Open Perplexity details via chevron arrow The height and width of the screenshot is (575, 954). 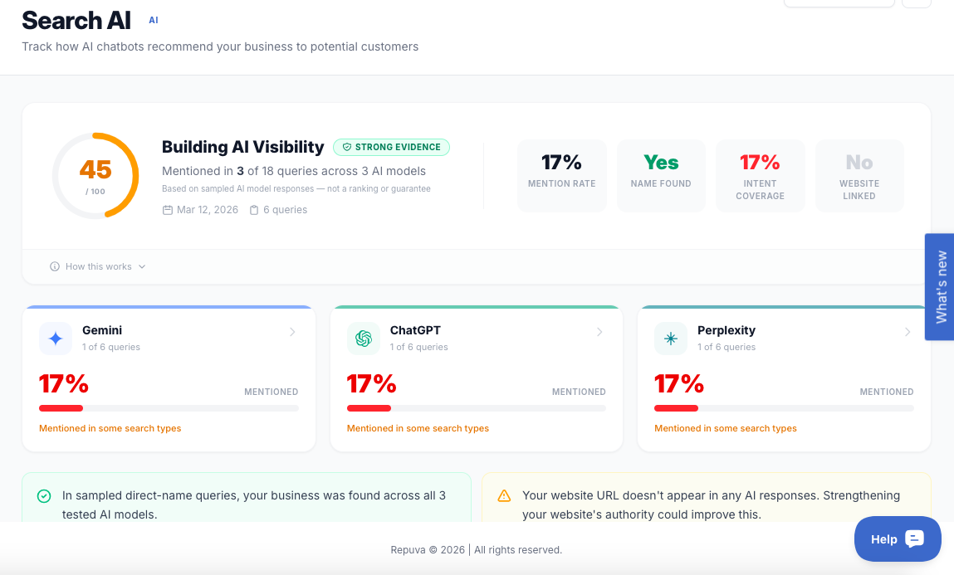[x=908, y=332]
